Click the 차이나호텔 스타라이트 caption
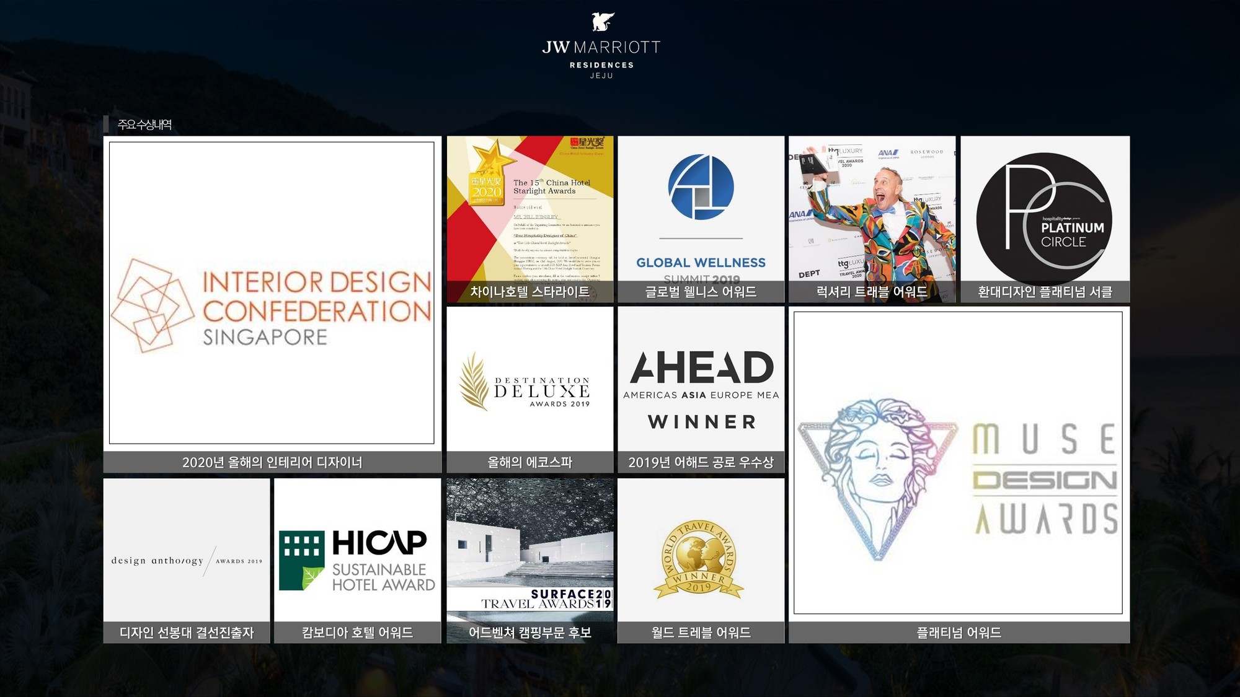The image size is (1240, 697). pyautogui.click(x=530, y=292)
